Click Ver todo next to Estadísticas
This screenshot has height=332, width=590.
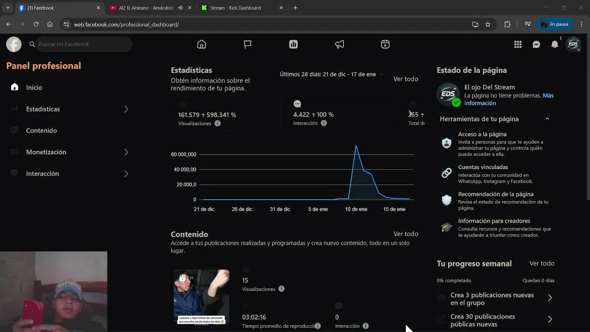click(406, 79)
